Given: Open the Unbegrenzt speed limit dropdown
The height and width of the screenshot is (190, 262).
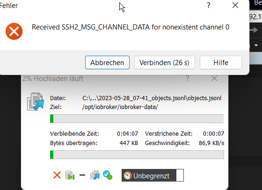Looking at the screenshot, I should [x=180, y=175].
